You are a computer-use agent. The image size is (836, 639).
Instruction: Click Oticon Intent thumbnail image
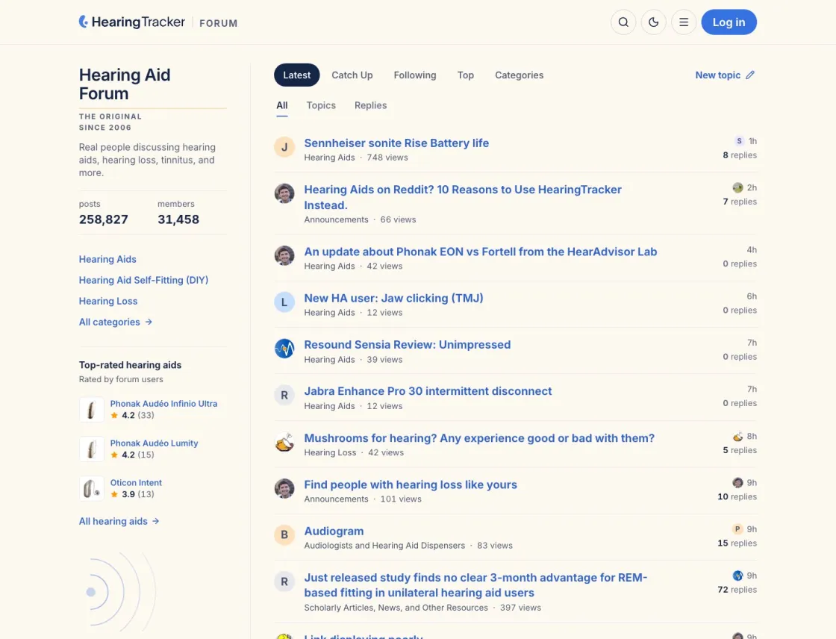[91, 489]
